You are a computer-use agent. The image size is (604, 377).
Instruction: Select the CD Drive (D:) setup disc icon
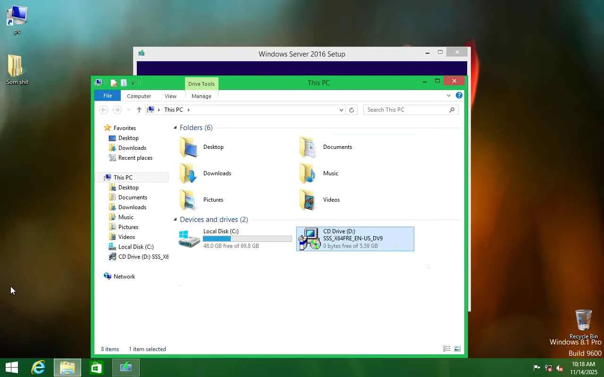(309, 239)
